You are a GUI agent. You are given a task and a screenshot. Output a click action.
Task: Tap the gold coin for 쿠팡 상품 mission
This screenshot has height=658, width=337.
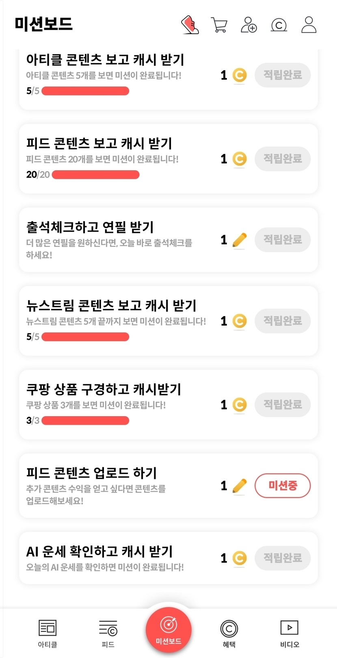240,404
